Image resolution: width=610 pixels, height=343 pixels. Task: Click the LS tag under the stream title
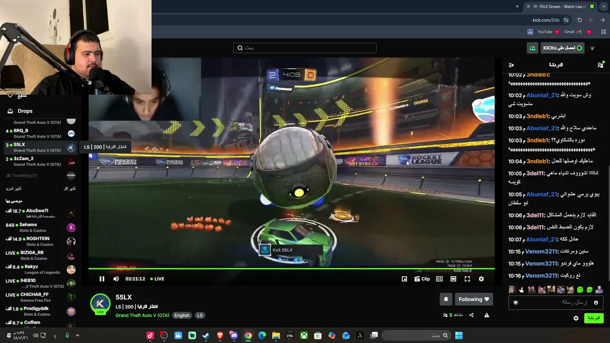click(x=200, y=315)
